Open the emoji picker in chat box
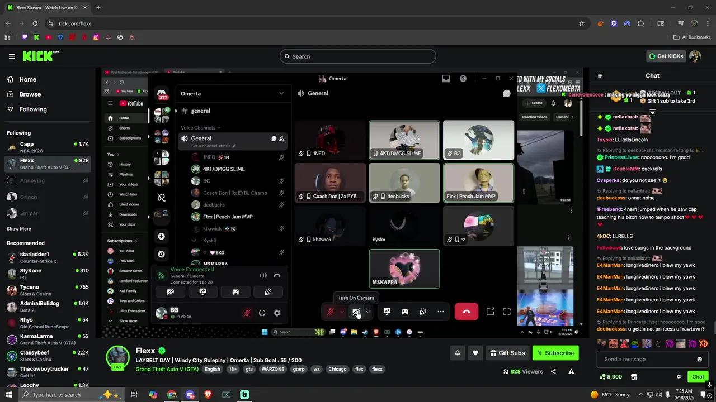Screen dimensions: 716x402 (x=699, y=360)
